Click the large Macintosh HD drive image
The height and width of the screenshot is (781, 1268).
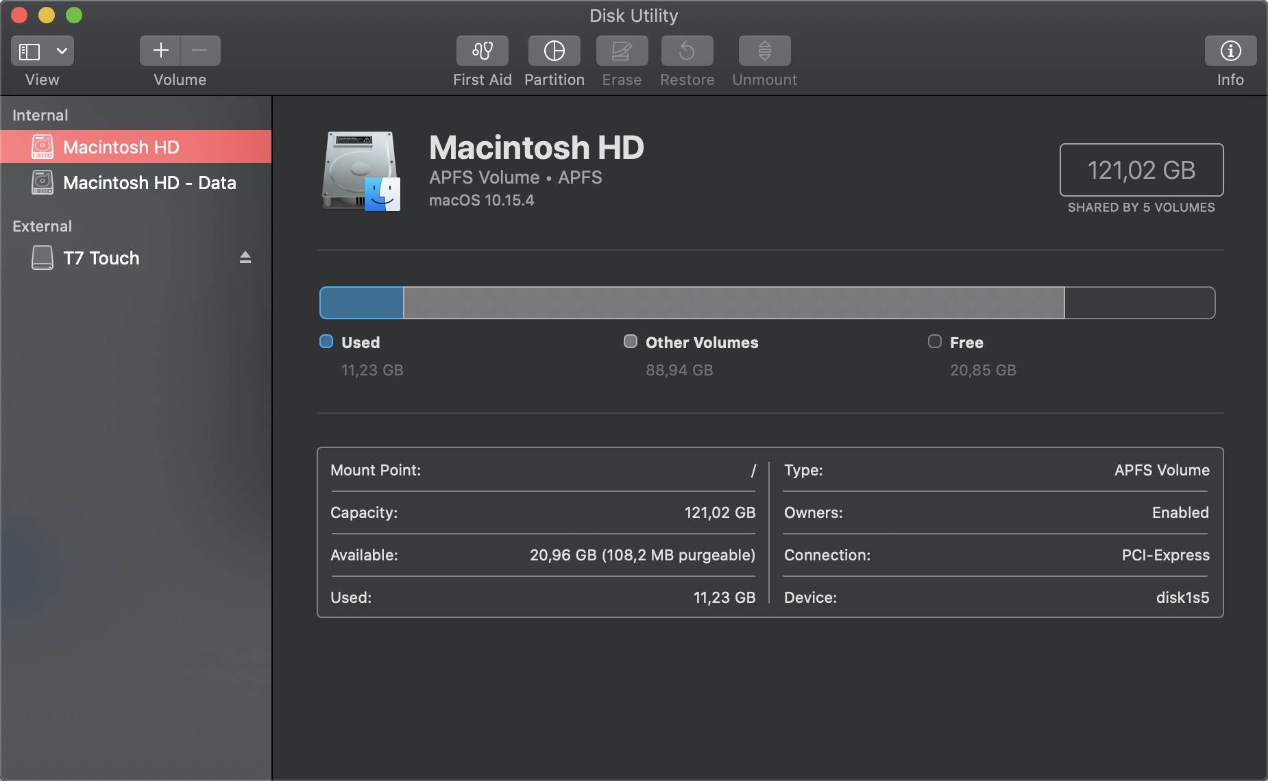coord(361,171)
